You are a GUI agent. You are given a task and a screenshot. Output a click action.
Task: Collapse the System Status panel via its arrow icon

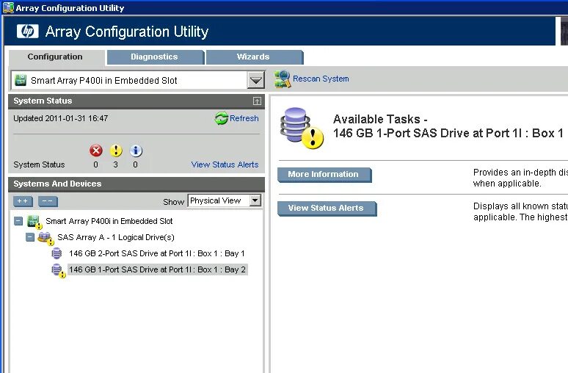click(257, 101)
